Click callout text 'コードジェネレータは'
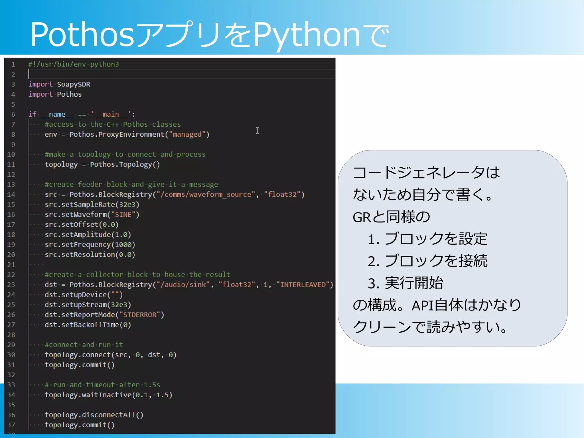This screenshot has height=438, width=584. [x=427, y=173]
